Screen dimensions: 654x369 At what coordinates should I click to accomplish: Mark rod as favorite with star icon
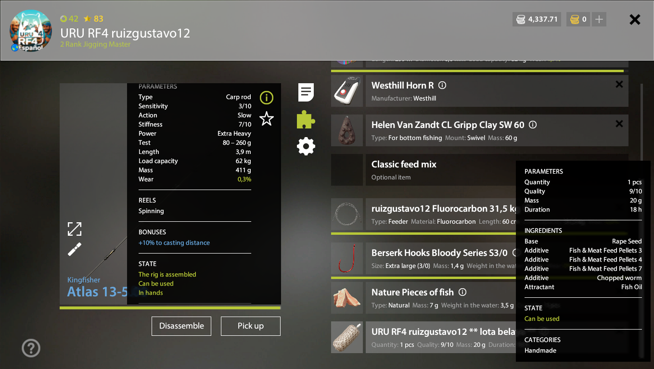[266, 118]
